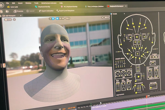Switch the viewport to view B
The image size is (165, 110).
(x=53, y=19)
